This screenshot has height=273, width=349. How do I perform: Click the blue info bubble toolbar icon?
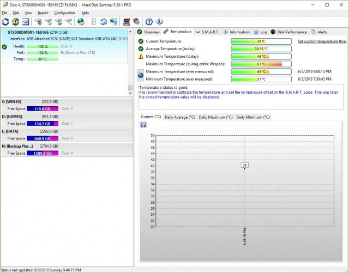tap(159, 22)
